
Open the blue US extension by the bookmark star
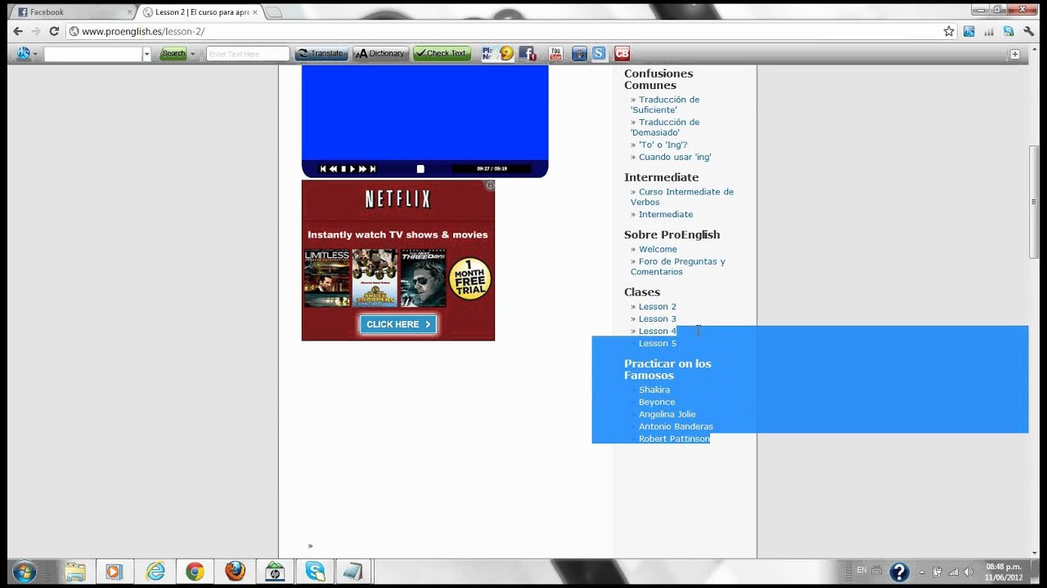click(x=969, y=31)
